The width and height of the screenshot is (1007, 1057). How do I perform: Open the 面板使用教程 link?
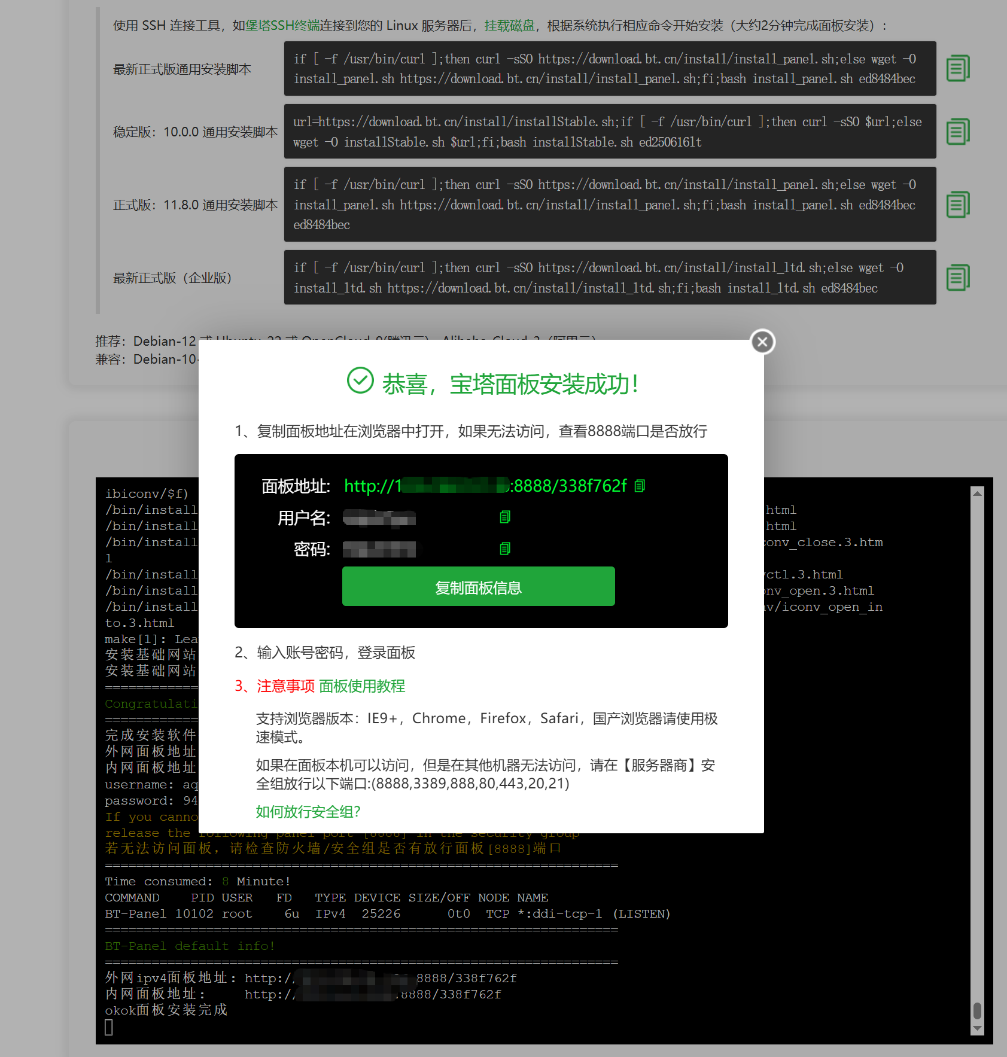[362, 686]
